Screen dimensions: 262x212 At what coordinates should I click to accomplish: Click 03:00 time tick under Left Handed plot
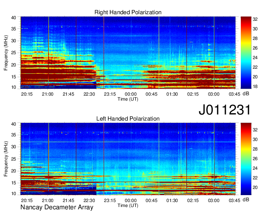(214, 200)
